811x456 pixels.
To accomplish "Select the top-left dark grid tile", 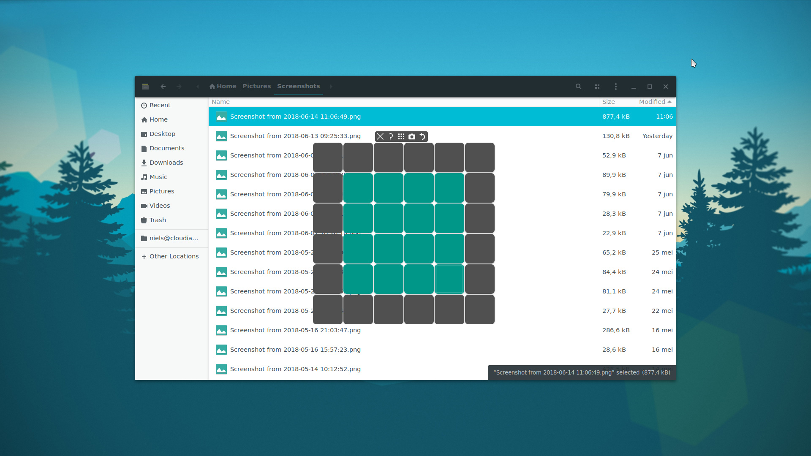I will (x=328, y=157).
